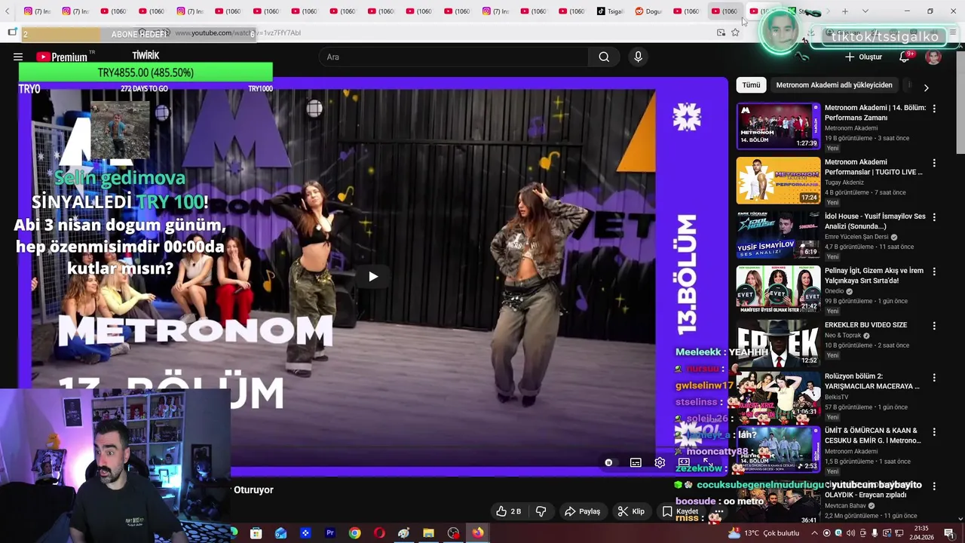
Task: Open ERKEKLER BU VIDEO SIZE video title
Action: pos(865,325)
